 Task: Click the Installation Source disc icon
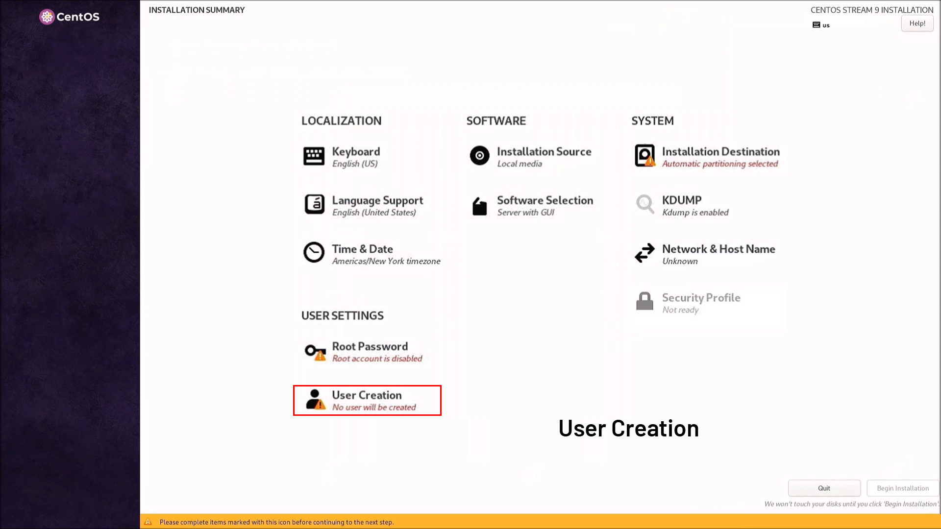pos(479,156)
